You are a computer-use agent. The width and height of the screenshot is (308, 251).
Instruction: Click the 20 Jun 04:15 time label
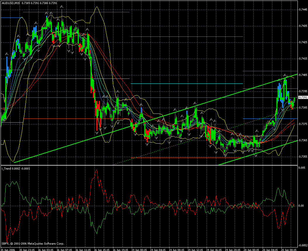270,250
